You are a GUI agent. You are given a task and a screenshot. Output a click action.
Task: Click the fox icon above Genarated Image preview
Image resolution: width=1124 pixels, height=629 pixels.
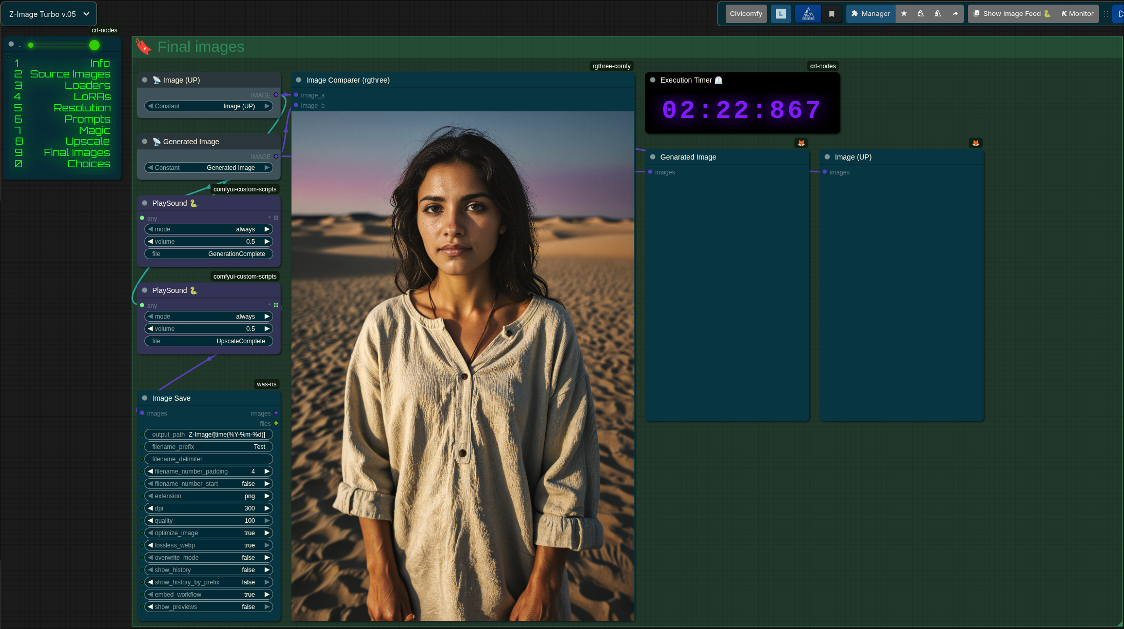click(801, 143)
